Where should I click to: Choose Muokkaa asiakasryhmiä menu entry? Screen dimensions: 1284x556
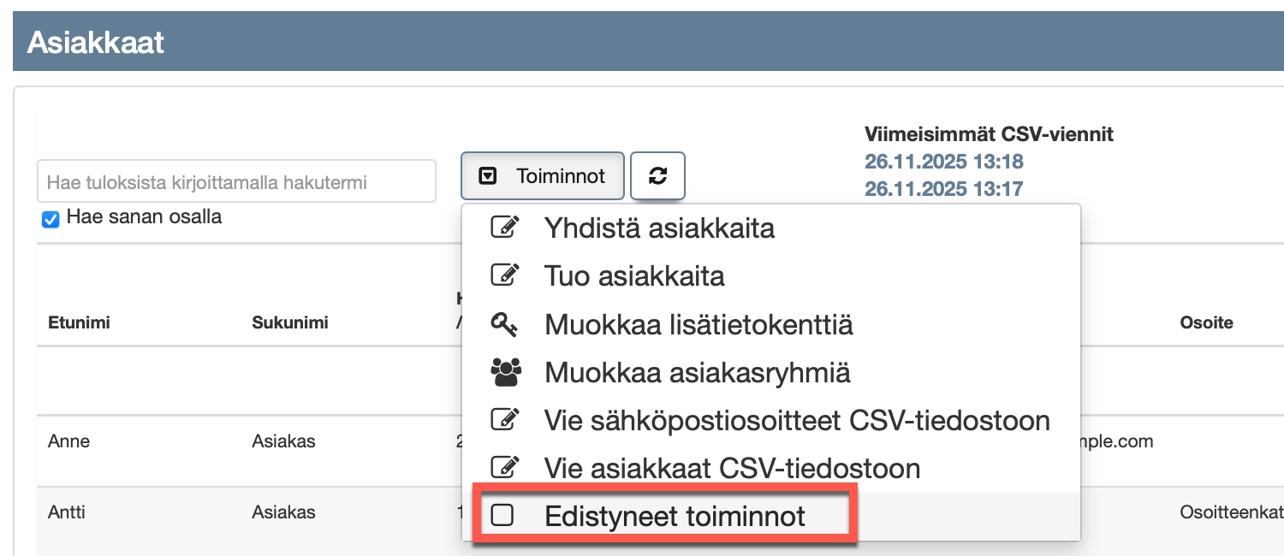tap(697, 373)
